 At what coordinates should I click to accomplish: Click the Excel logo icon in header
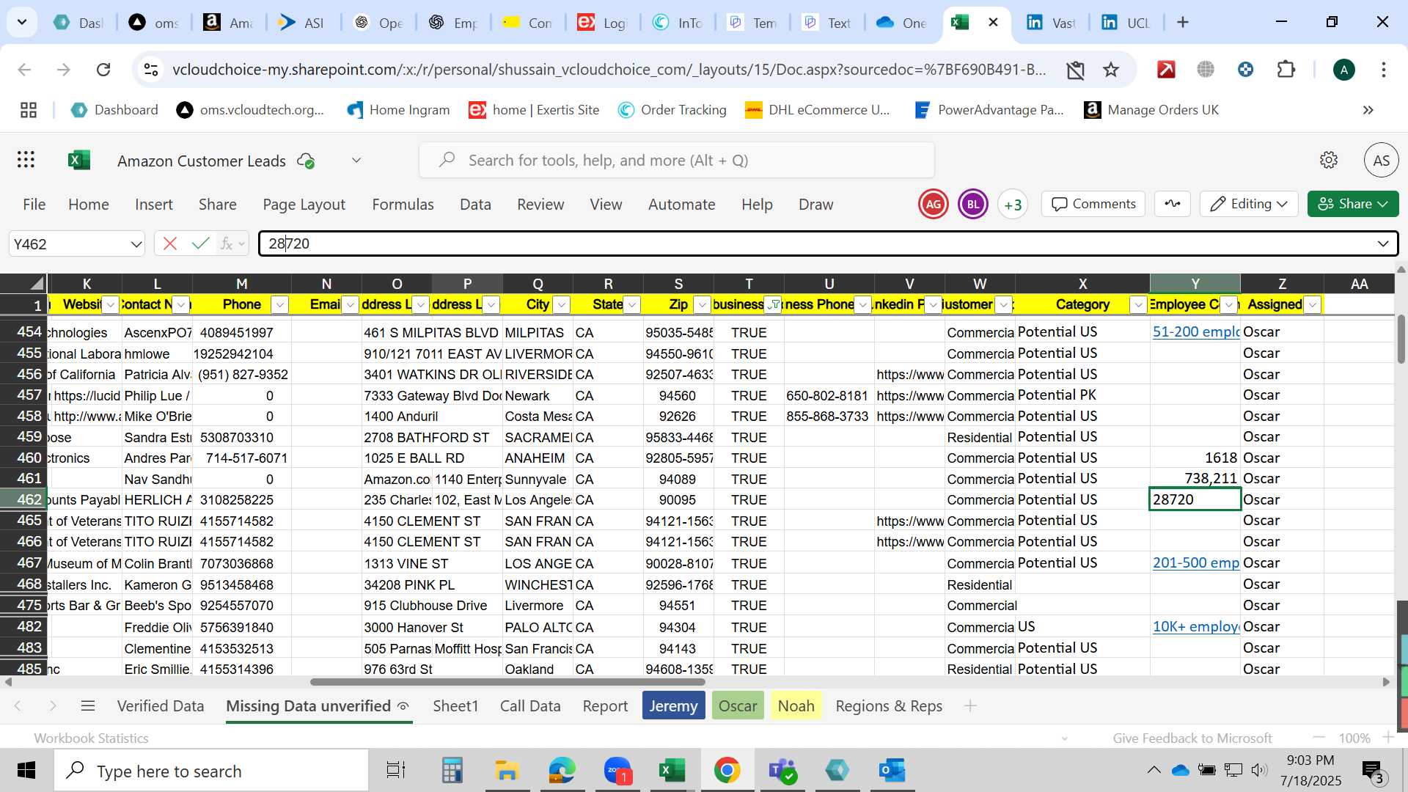78,160
